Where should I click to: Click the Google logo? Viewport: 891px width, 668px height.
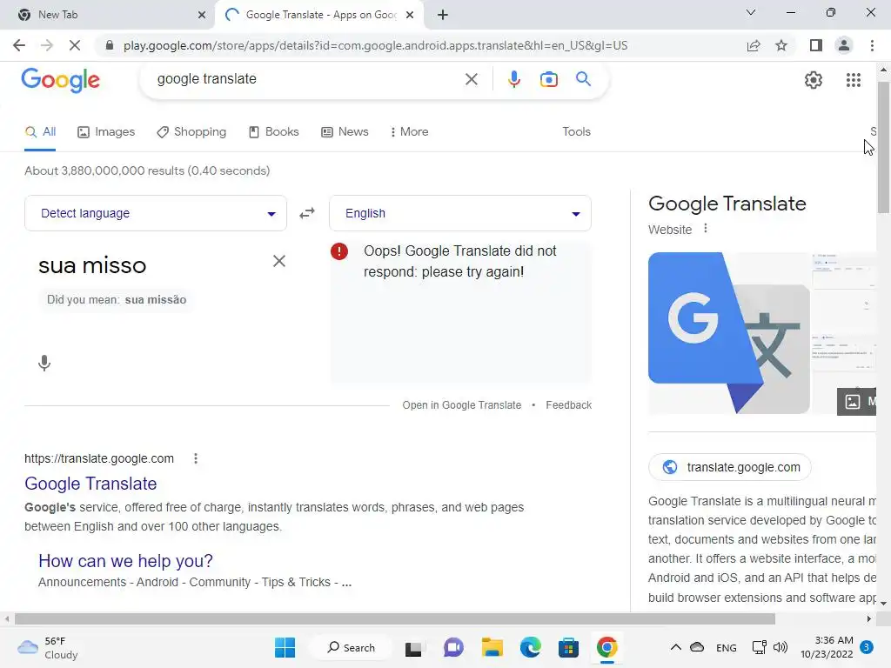60,80
